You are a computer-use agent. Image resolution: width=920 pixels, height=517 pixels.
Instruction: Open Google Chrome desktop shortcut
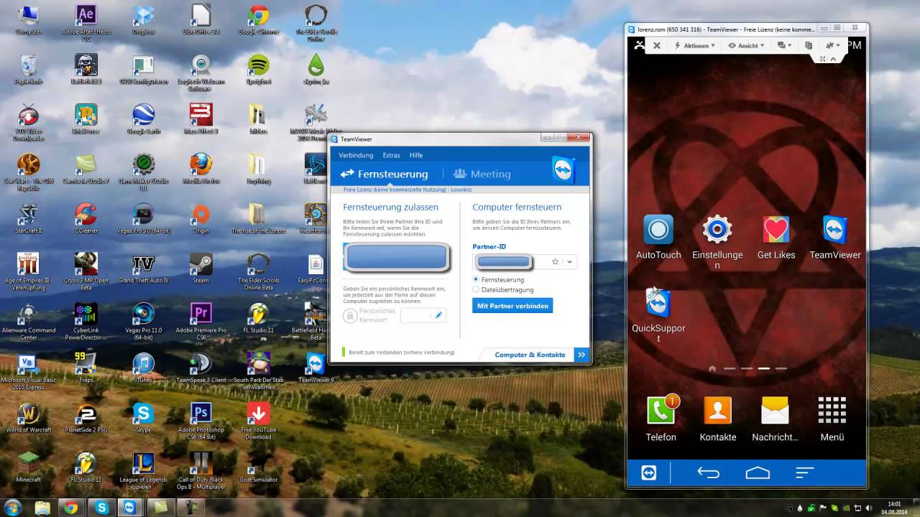pyautogui.click(x=258, y=19)
